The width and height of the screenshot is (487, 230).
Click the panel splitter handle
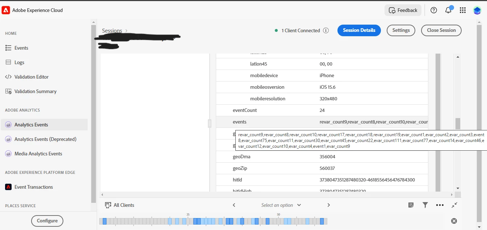pyautogui.click(x=209, y=124)
